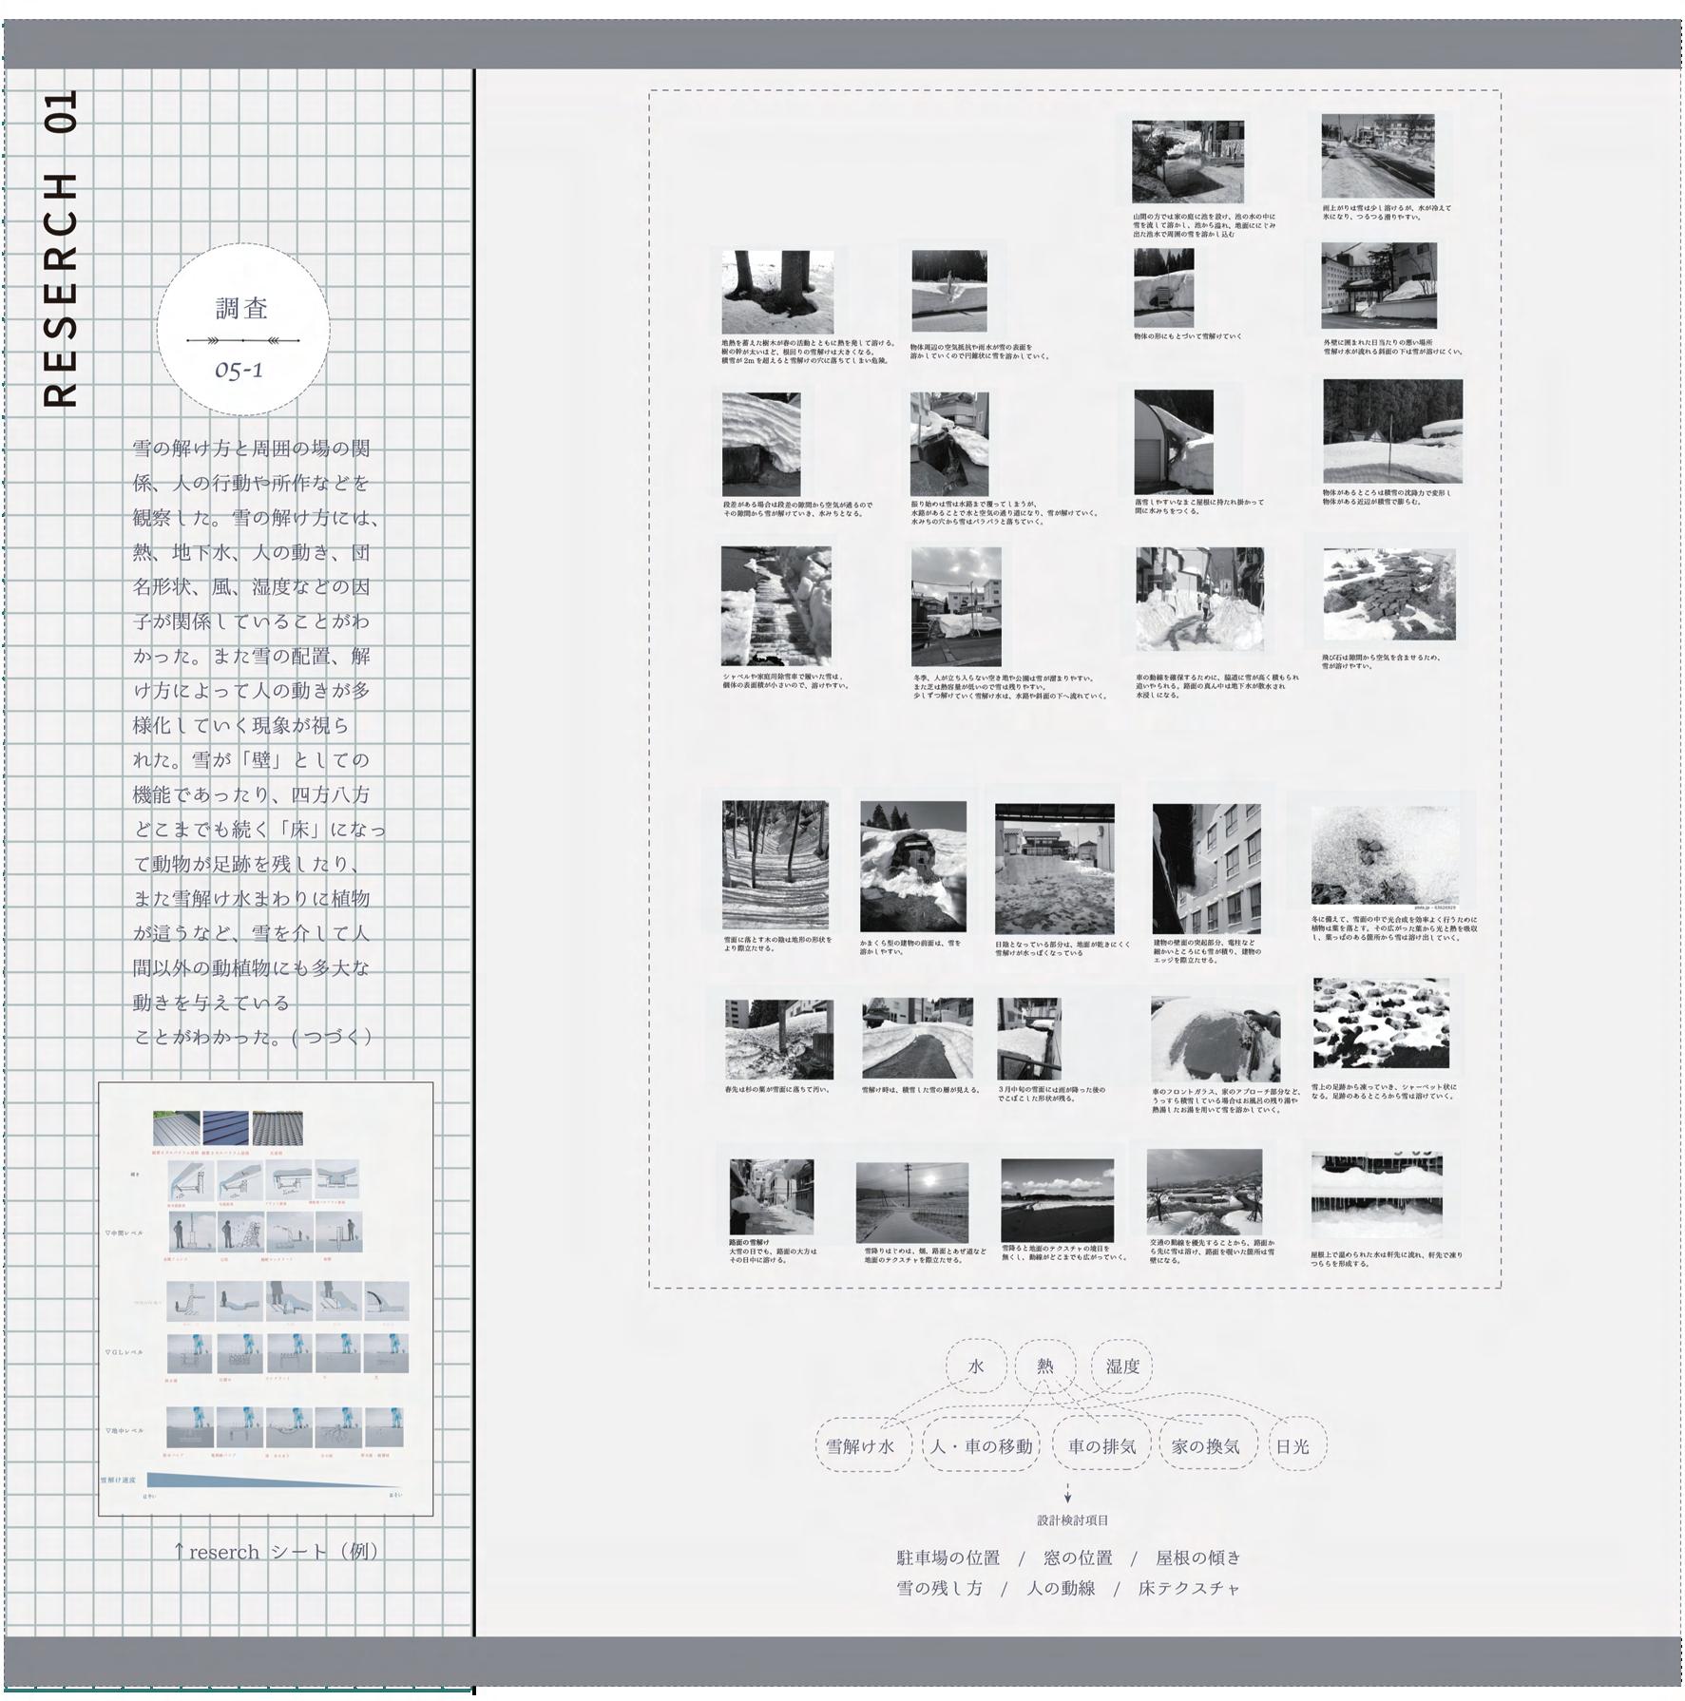
Task: Open the arched-roof garage snow photo
Action: point(1174,442)
